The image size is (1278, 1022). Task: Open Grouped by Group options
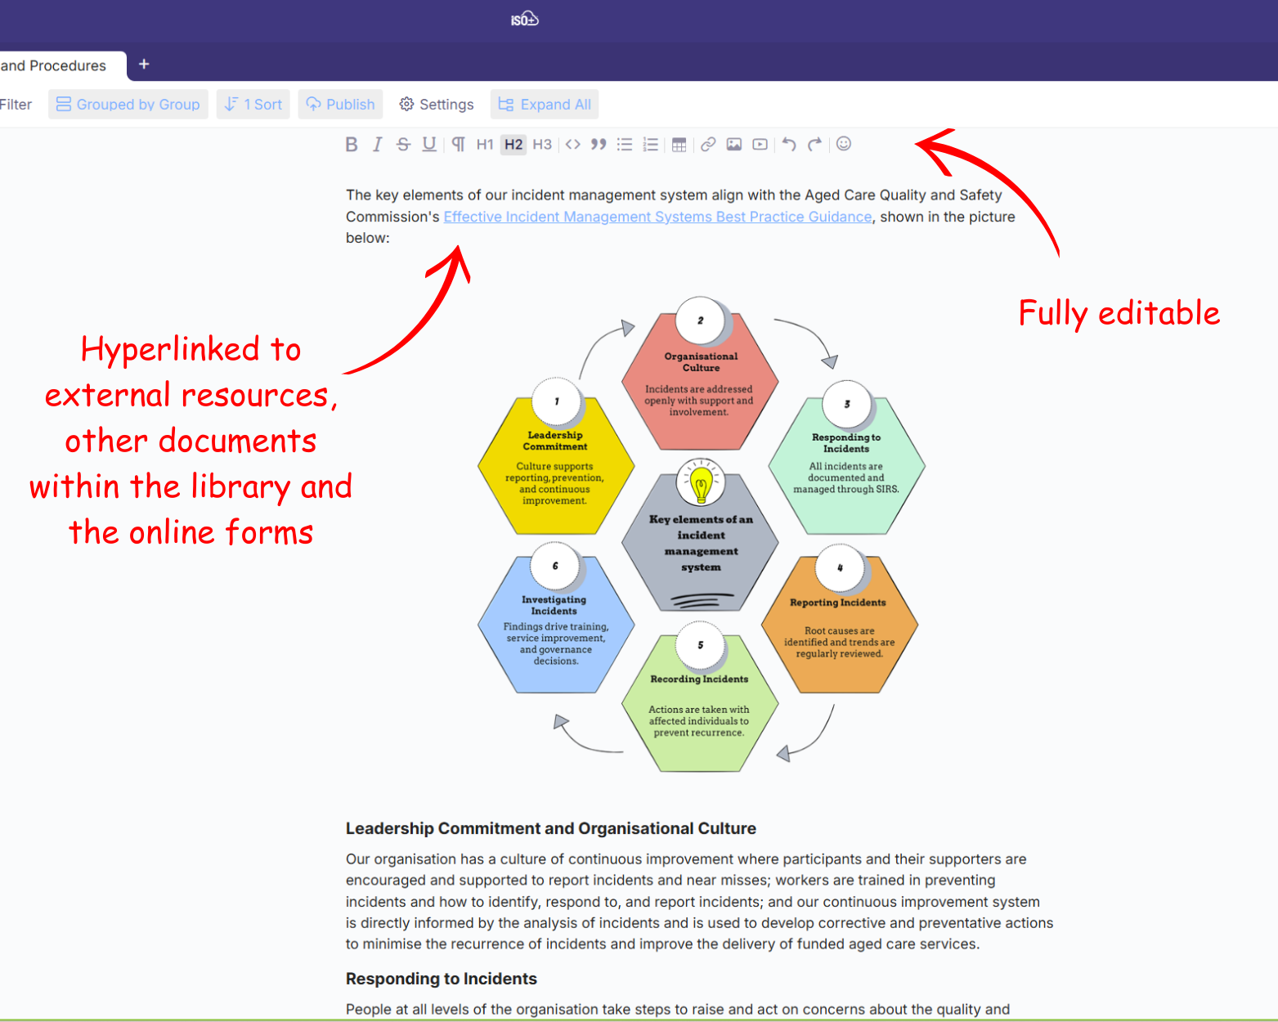click(128, 105)
